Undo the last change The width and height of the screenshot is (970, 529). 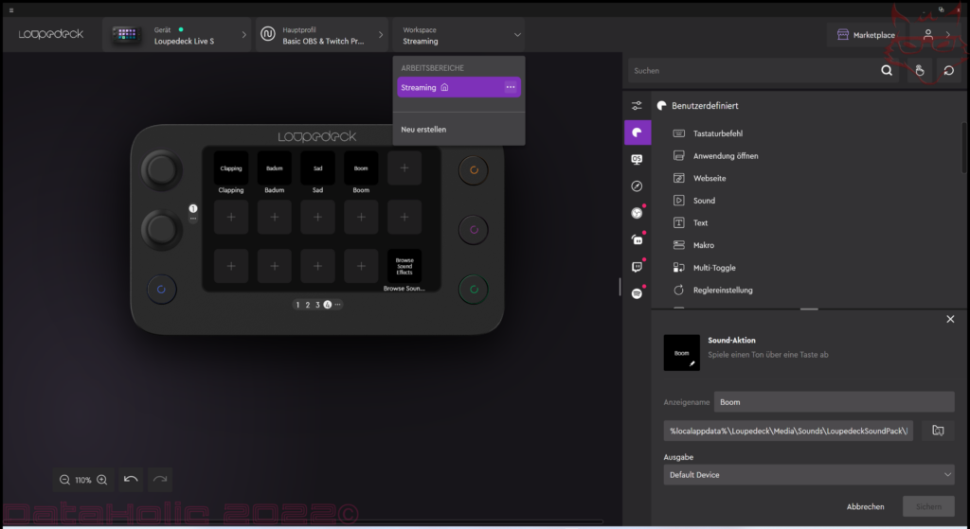(131, 480)
